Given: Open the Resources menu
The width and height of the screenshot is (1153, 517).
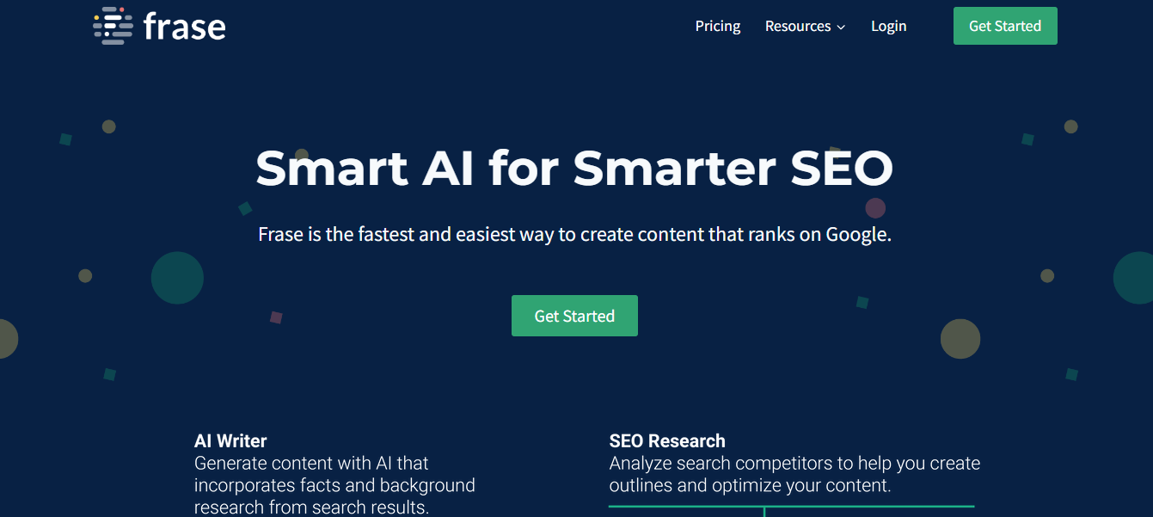Looking at the screenshot, I should pyautogui.click(x=798, y=26).
